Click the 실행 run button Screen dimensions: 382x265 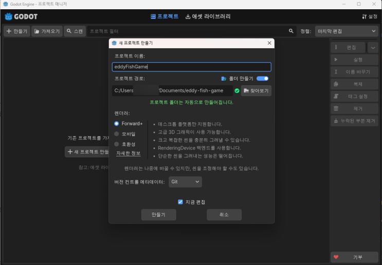pos(354,60)
